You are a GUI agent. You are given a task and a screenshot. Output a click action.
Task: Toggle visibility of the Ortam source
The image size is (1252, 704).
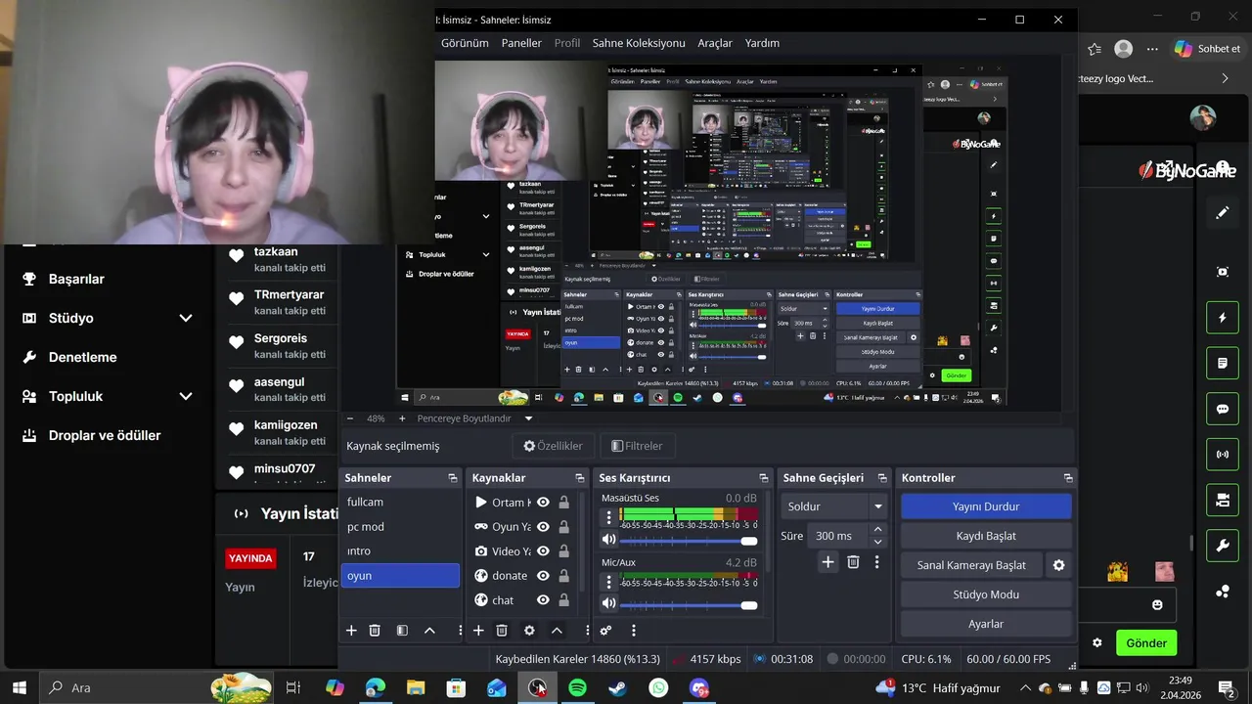click(543, 503)
